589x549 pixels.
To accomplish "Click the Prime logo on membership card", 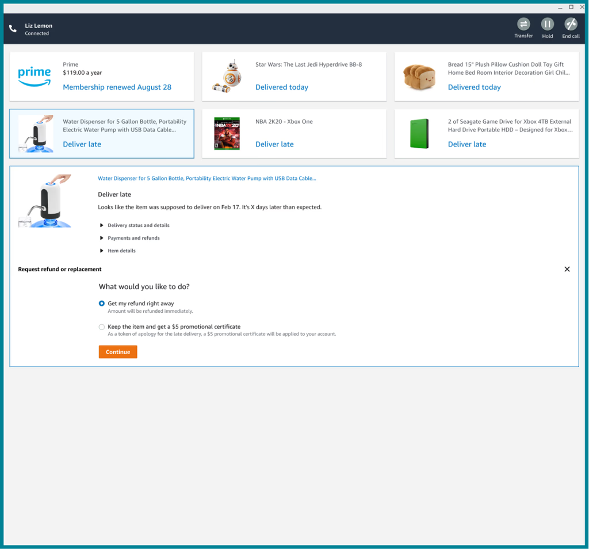I will (x=35, y=76).
